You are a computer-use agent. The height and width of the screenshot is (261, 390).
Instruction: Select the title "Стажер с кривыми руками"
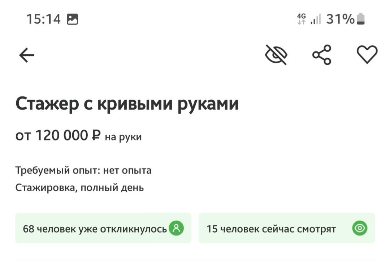pos(127,104)
